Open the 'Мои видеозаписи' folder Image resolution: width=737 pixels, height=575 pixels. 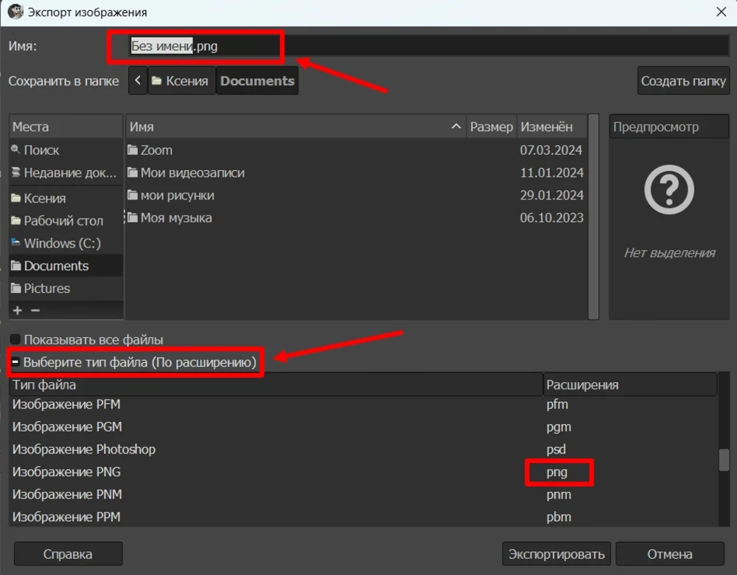(192, 173)
